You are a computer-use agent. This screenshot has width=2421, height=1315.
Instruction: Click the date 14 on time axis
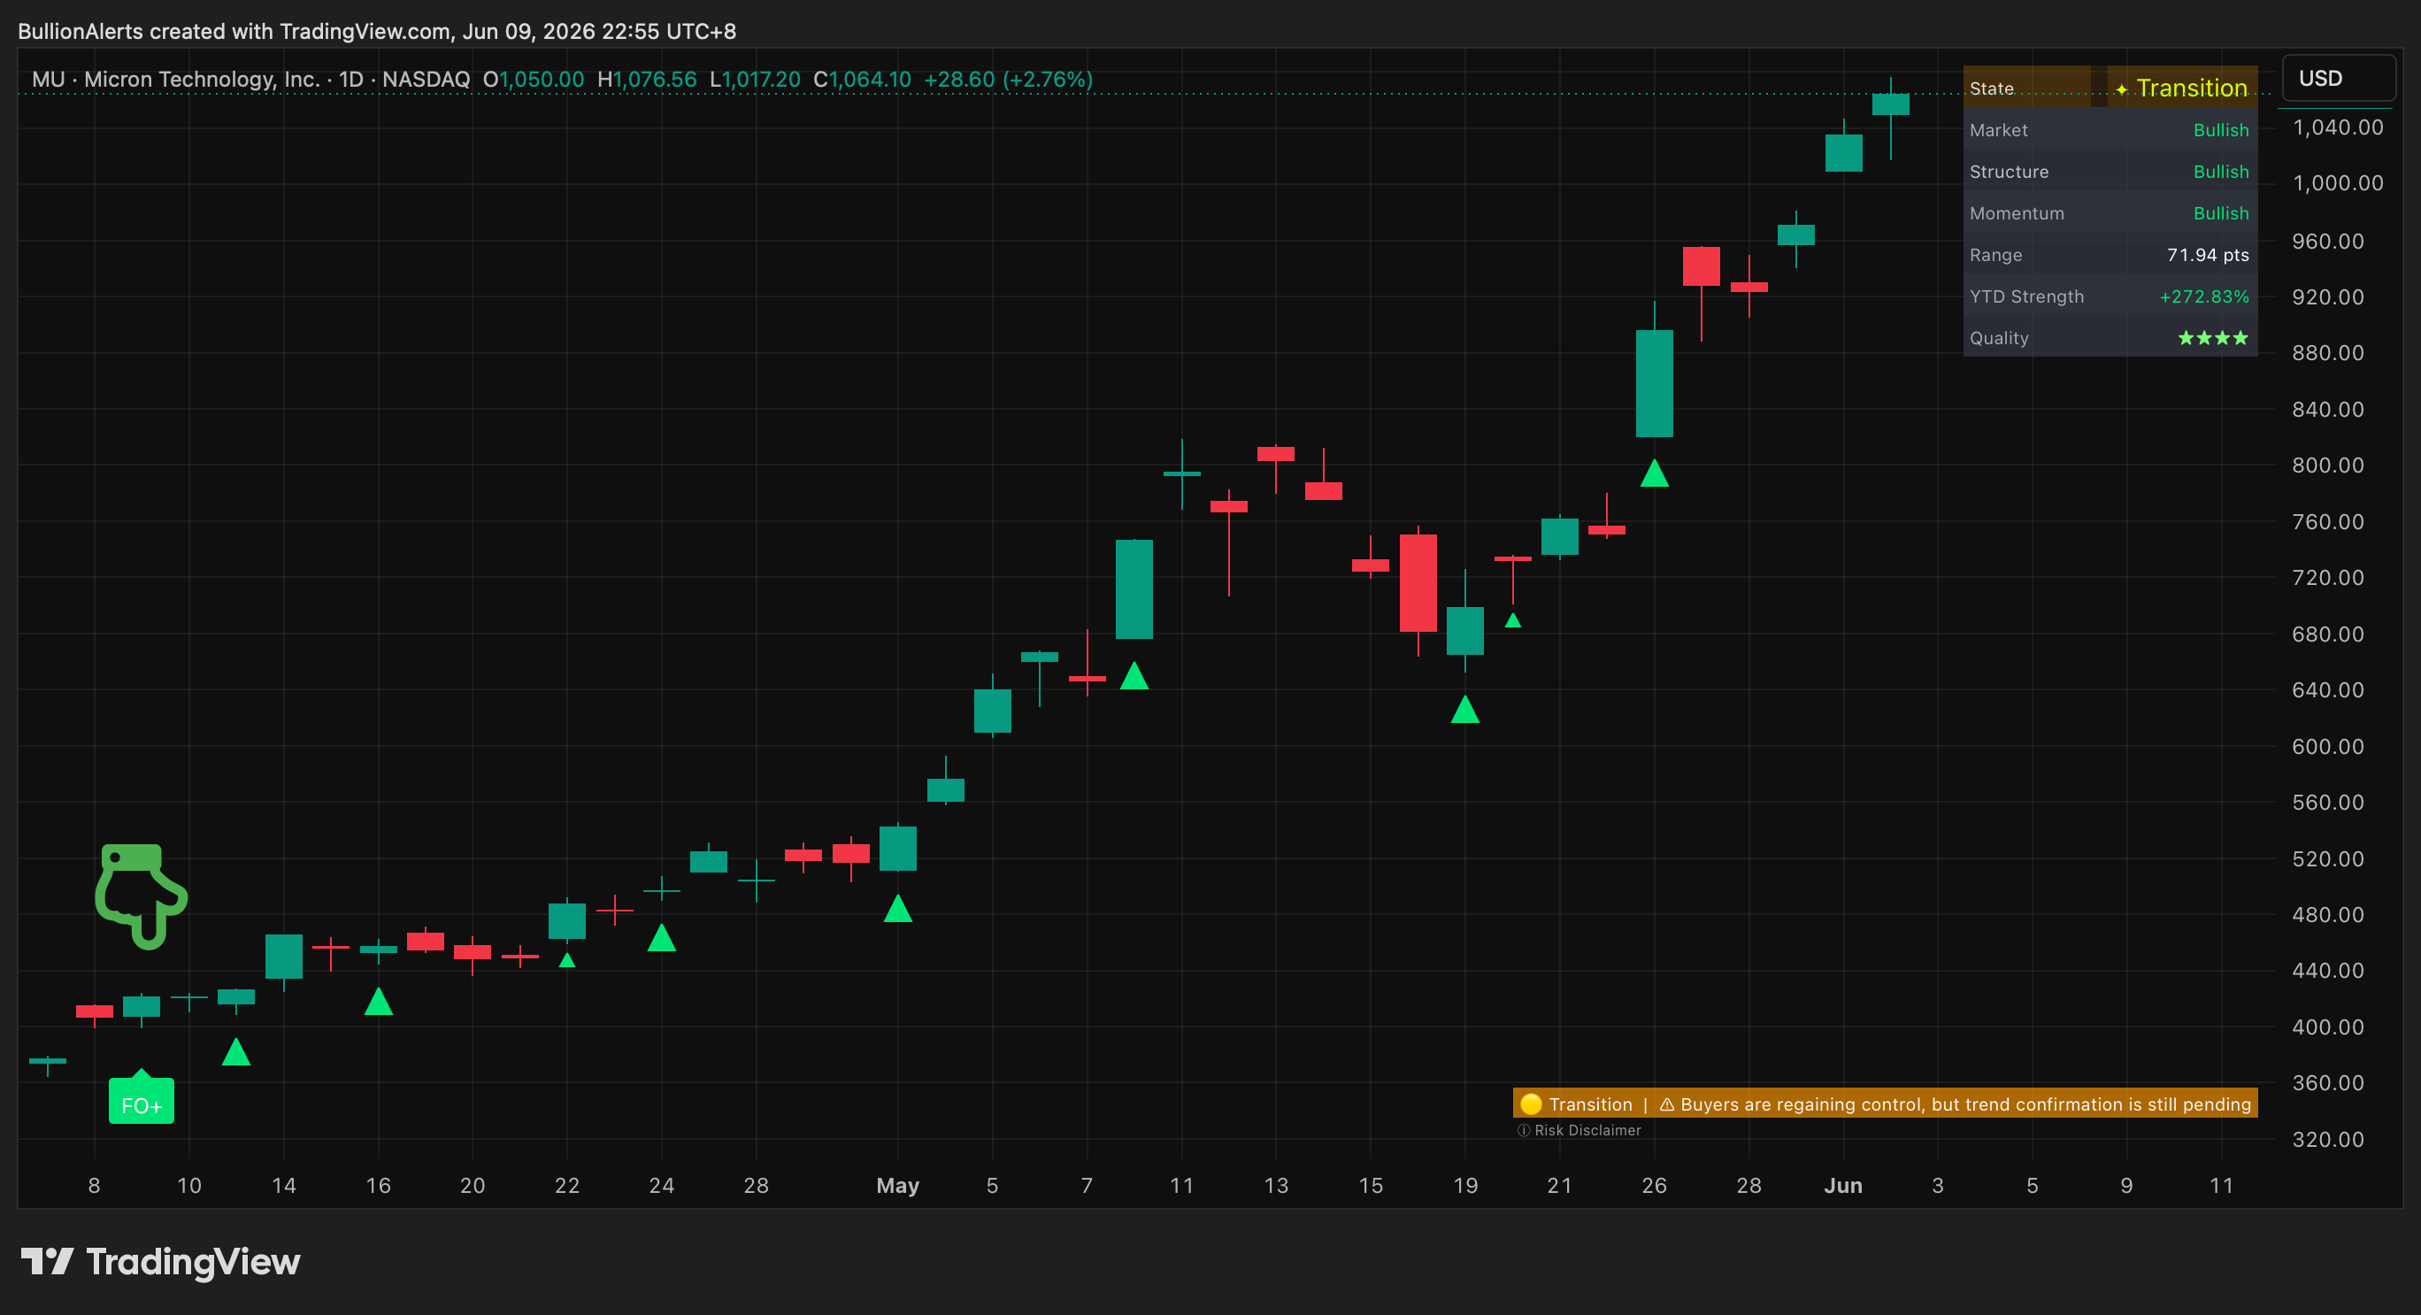click(284, 1184)
